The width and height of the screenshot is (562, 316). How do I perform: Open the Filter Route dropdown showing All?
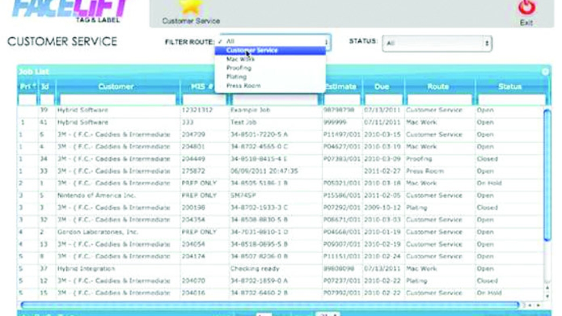tap(274, 42)
